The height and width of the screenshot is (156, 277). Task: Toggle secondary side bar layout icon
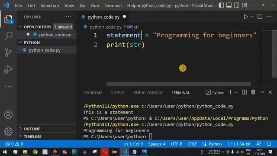(237, 5)
